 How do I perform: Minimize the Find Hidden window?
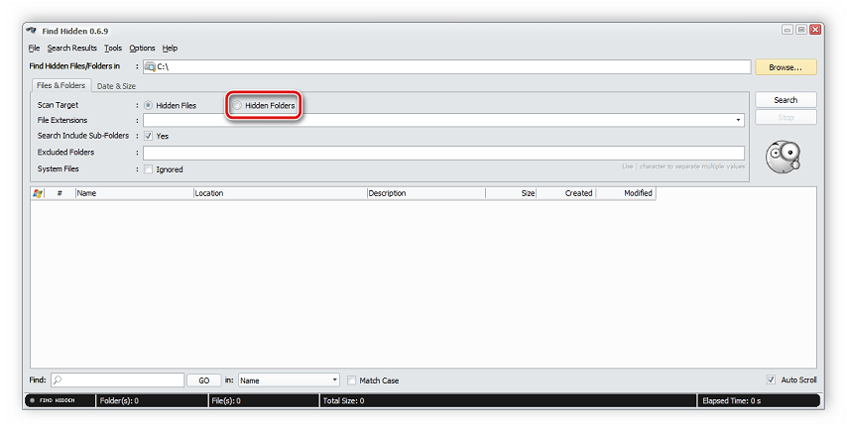[787, 30]
